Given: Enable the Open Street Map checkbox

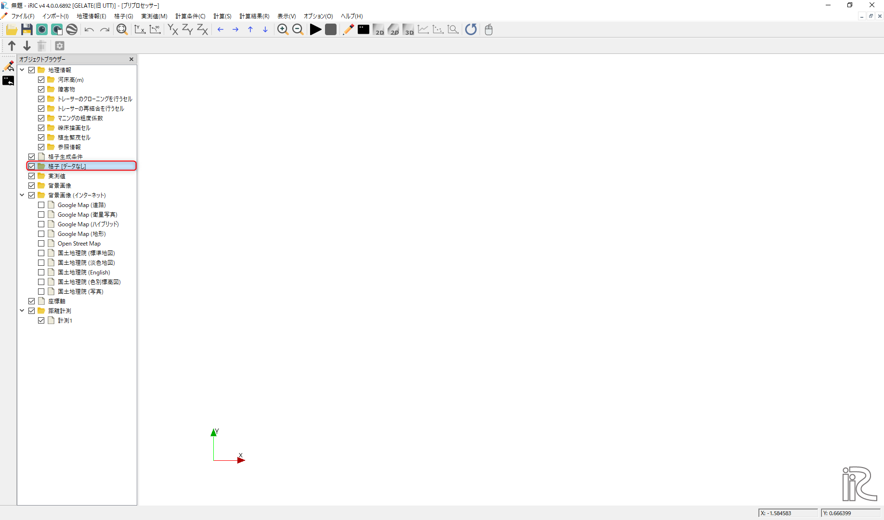Looking at the screenshot, I should tap(41, 244).
